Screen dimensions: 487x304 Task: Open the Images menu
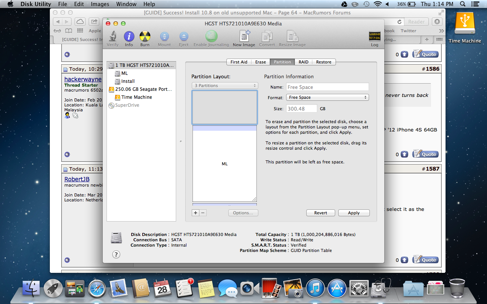pyautogui.click(x=100, y=4)
